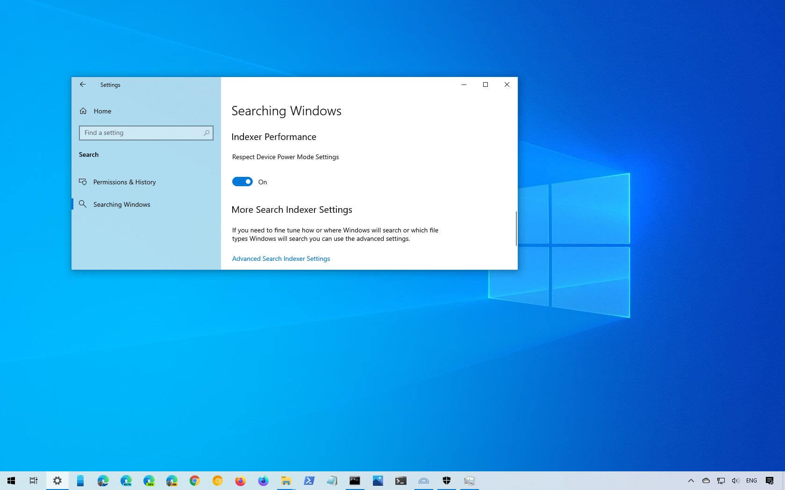Click the Home house icon in sidebar
Viewport: 785px width, 490px height.
tap(83, 111)
